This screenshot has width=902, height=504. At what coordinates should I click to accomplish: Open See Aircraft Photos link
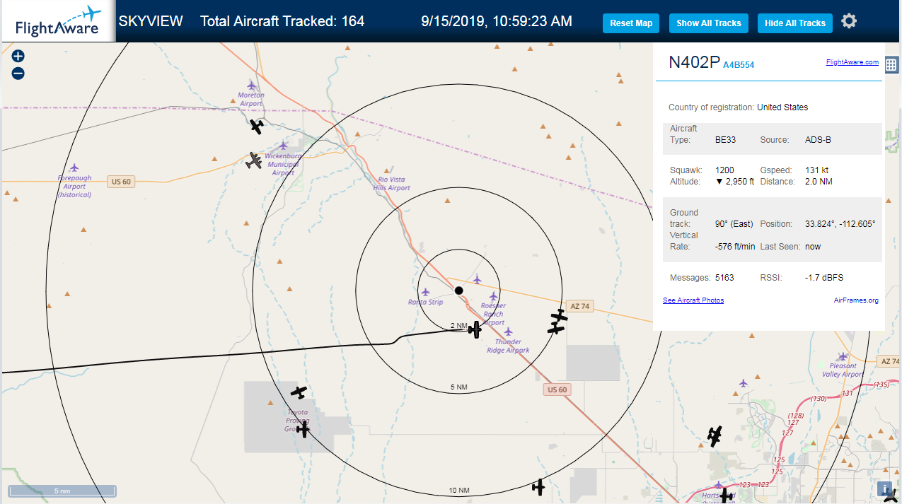pos(693,300)
